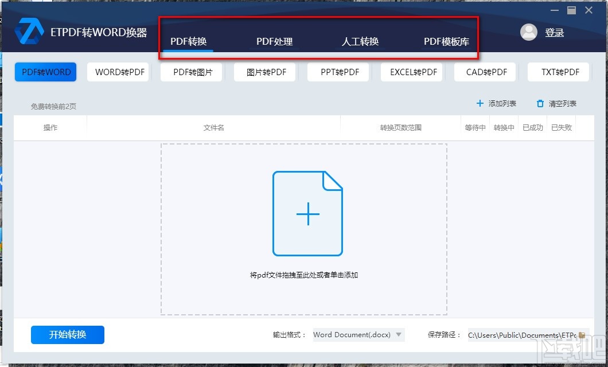Open the PDF模板库 tab
This screenshot has height=367, width=608.
446,41
